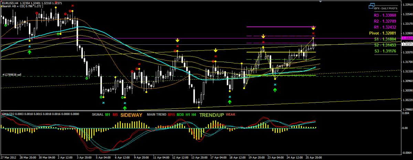This screenshot has height=160, width=413.
Task: Select the S3 - 1.31176 pivot label
Action: click(x=385, y=51)
